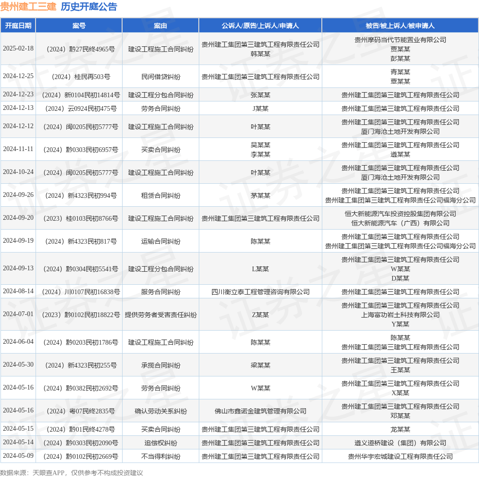Click plaintiff L某某
This screenshot has height=477, width=479.
point(260,269)
